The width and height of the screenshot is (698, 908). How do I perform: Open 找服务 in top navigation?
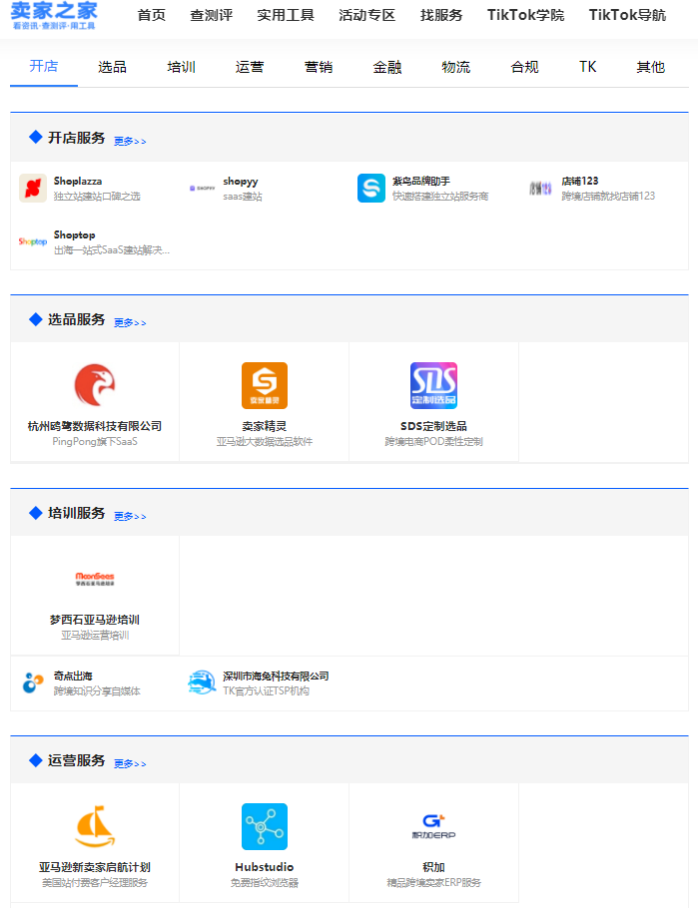(x=441, y=15)
